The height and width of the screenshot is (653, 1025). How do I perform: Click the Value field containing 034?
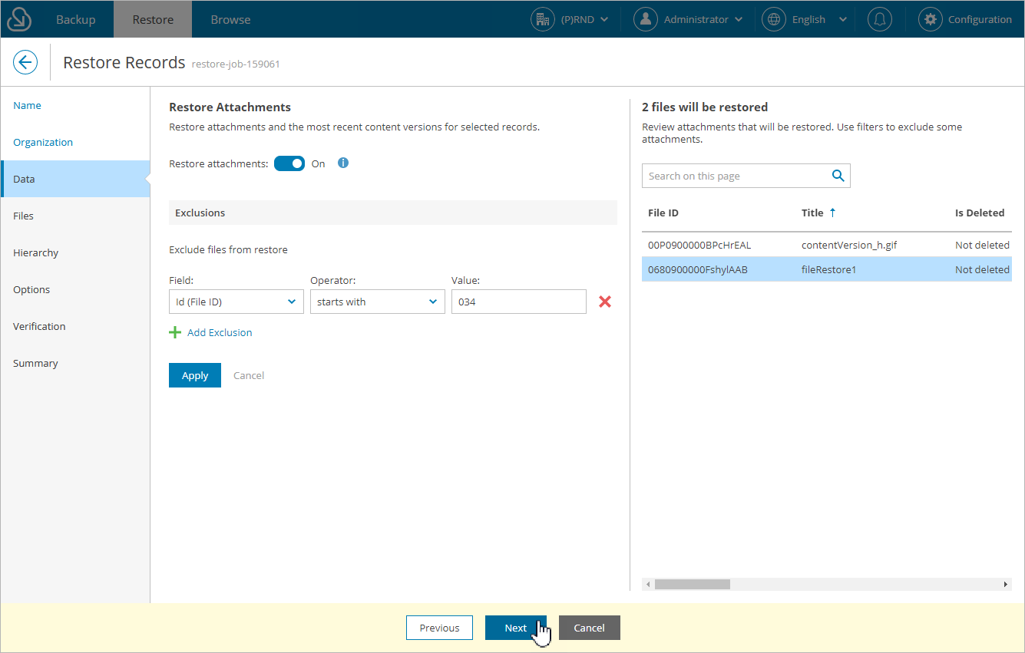[519, 302]
